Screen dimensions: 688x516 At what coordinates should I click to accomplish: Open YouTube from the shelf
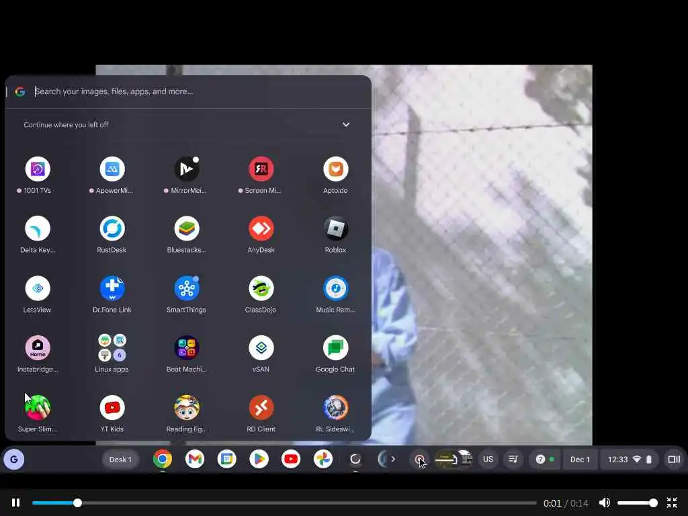click(291, 460)
